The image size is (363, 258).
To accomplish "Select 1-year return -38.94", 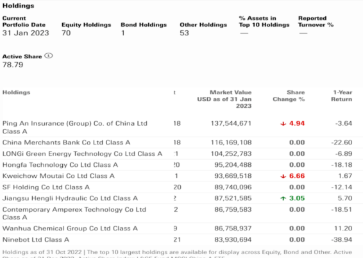I will point(342,239).
